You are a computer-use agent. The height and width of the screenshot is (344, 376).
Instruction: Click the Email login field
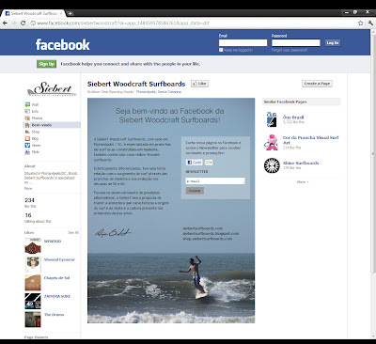[x=243, y=43]
